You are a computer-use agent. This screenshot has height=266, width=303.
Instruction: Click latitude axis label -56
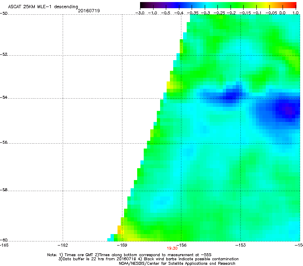coord(4,142)
